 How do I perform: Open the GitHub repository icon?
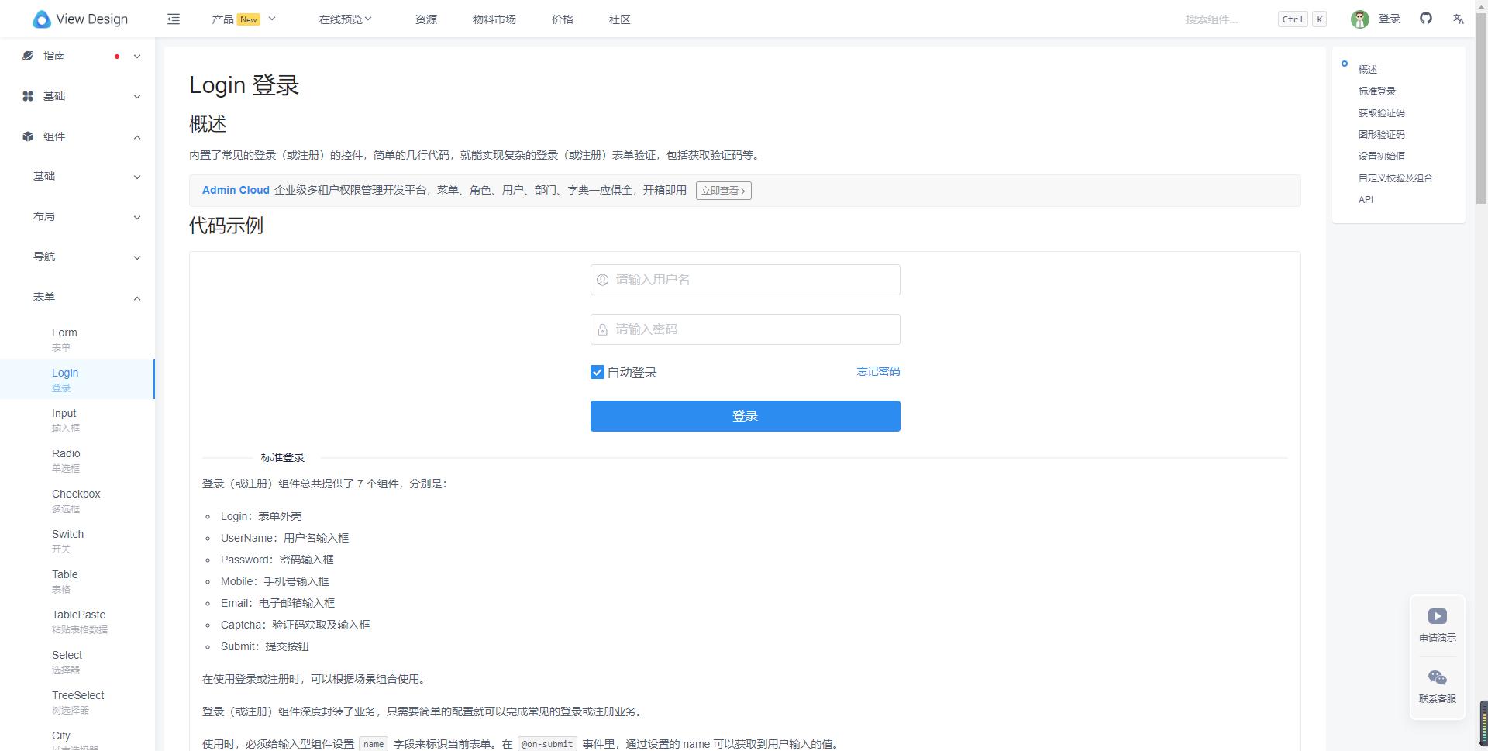(x=1426, y=19)
